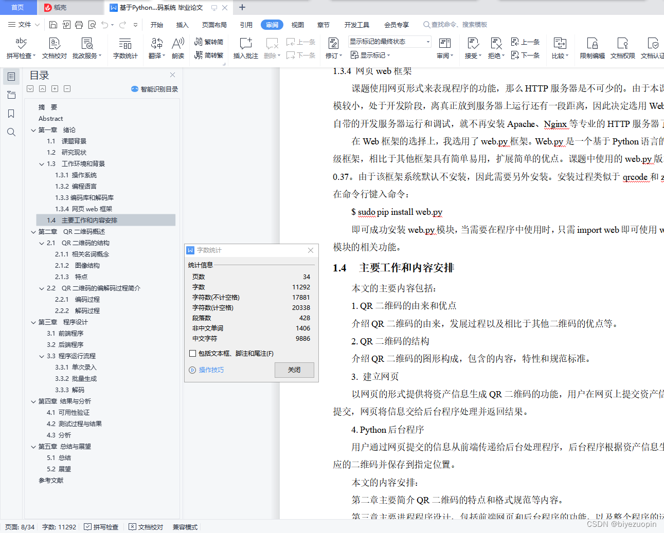Close the 目录 outline panel

173,75
